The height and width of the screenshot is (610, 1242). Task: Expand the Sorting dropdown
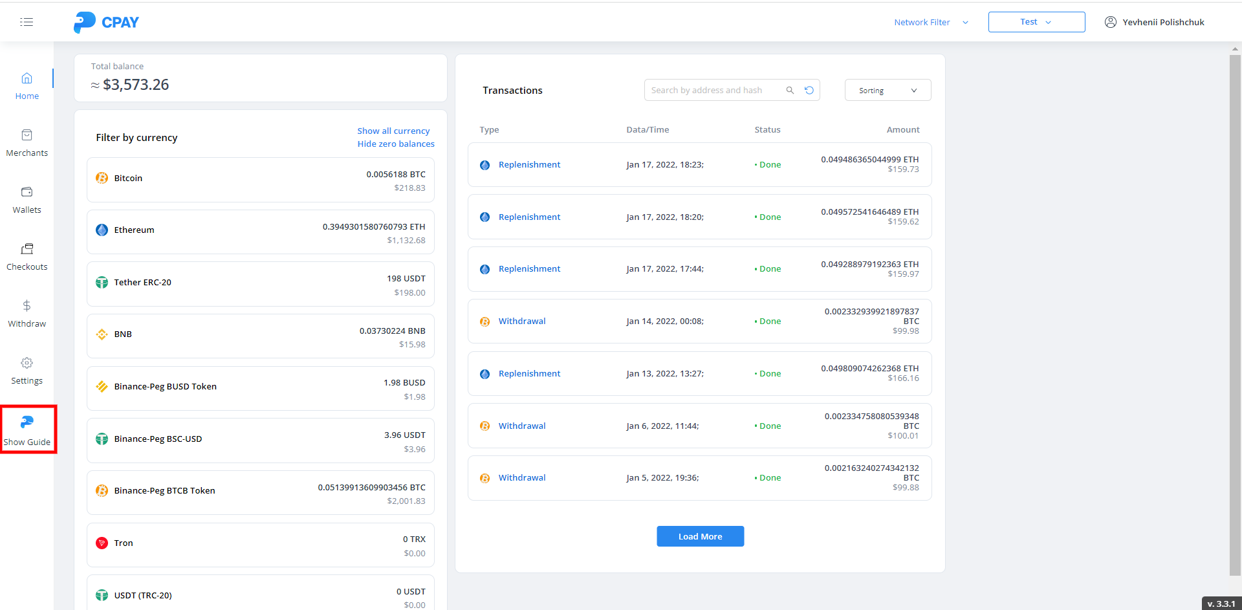tap(887, 91)
